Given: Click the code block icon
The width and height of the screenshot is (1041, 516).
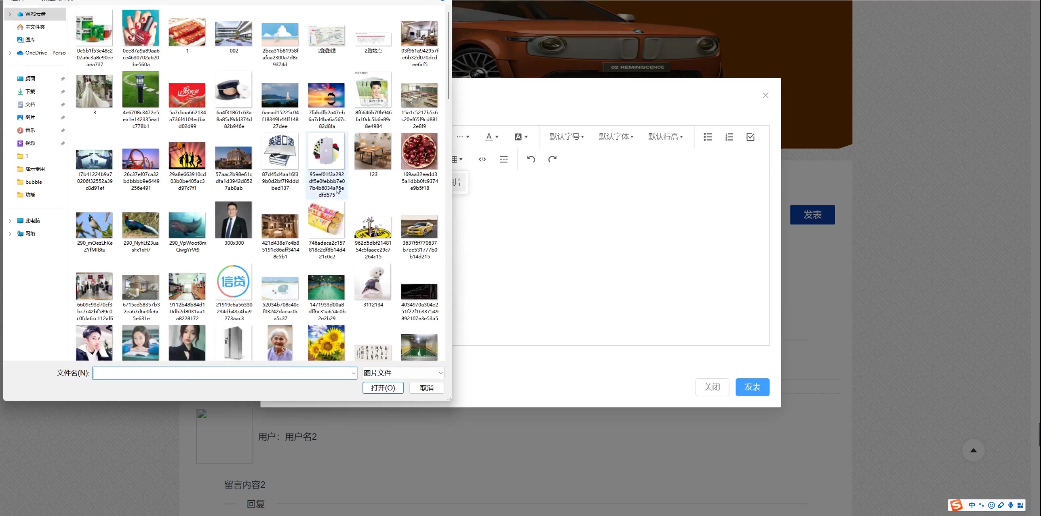Looking at the screenshot, I should [x=482, y=159].
